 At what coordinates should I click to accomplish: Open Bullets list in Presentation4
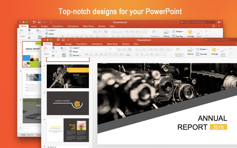coord(138,49)
